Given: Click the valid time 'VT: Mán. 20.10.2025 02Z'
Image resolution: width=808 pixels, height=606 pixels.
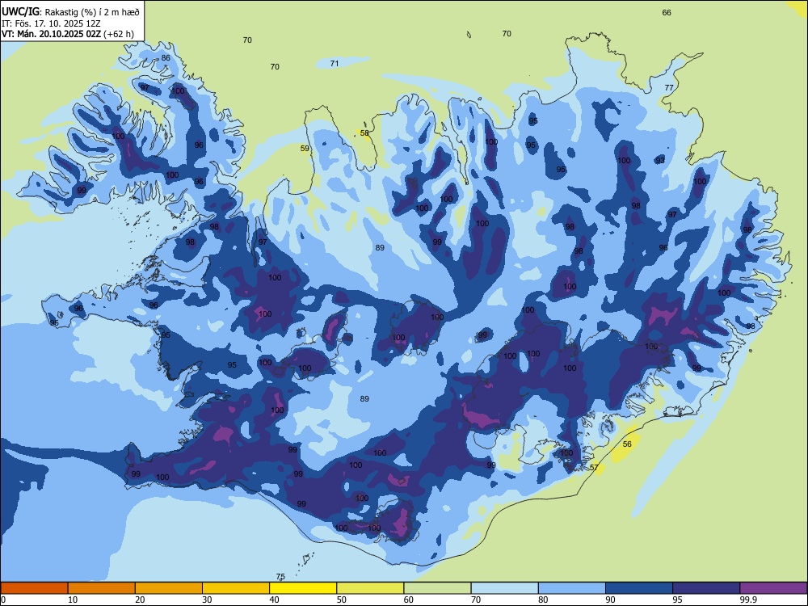Looking at the screenshot, I should point(51,34).
